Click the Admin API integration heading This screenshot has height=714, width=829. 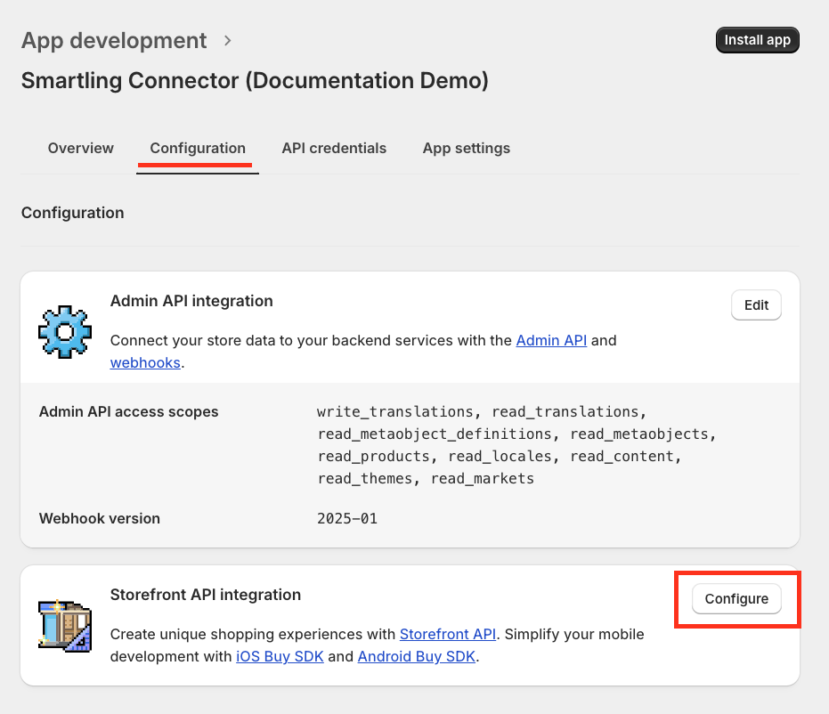tap(191, 301)
